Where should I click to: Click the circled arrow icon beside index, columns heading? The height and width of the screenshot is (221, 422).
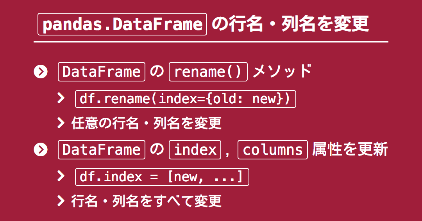point(41,150)
